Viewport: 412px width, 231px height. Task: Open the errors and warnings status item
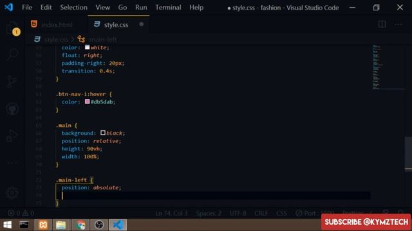[x=21, y=213]
